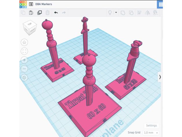The image size is (182, 137).
Task: Click the Paste icon in toolbar
Action: [31, 13]
